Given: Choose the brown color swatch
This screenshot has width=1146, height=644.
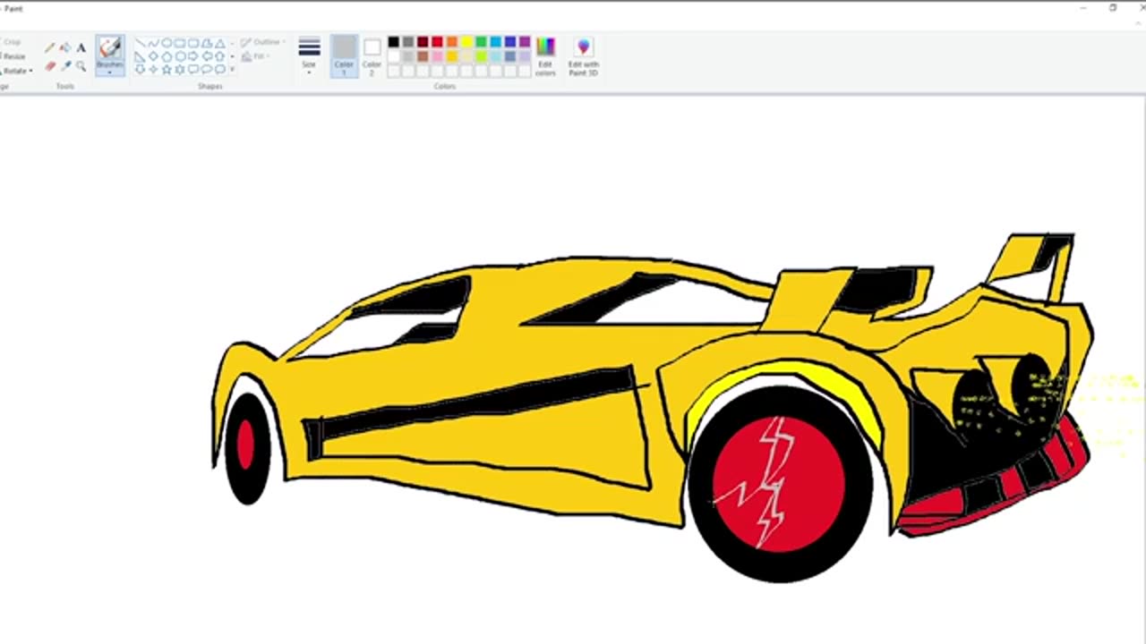Looking at the screenshot, I should (x=423, y=56).
